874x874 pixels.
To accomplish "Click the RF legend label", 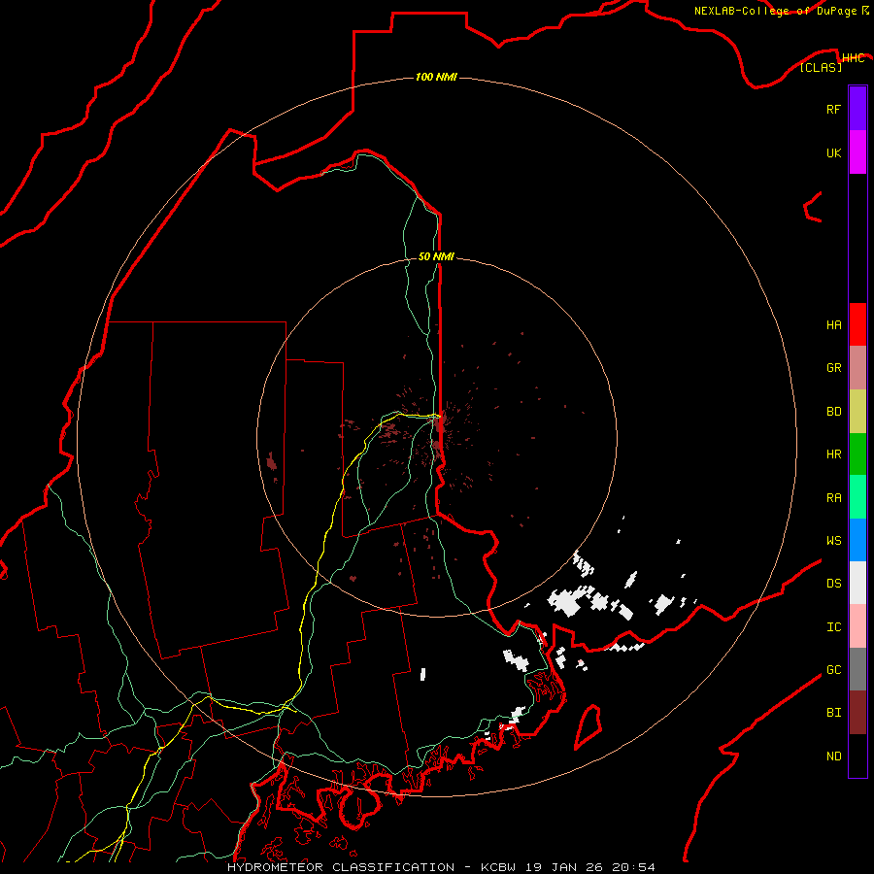I will coord(833,110).
